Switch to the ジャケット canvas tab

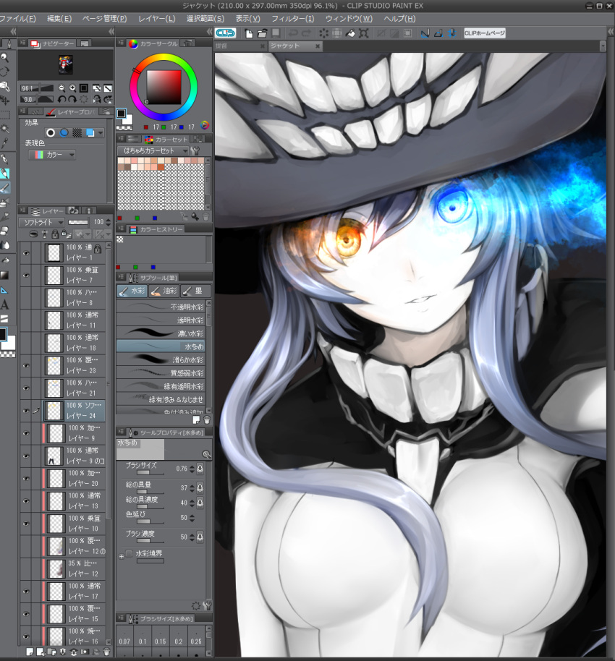pyautogui.click(x=294, y=46)
